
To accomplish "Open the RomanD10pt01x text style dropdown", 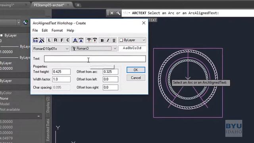I will [51, 48].
